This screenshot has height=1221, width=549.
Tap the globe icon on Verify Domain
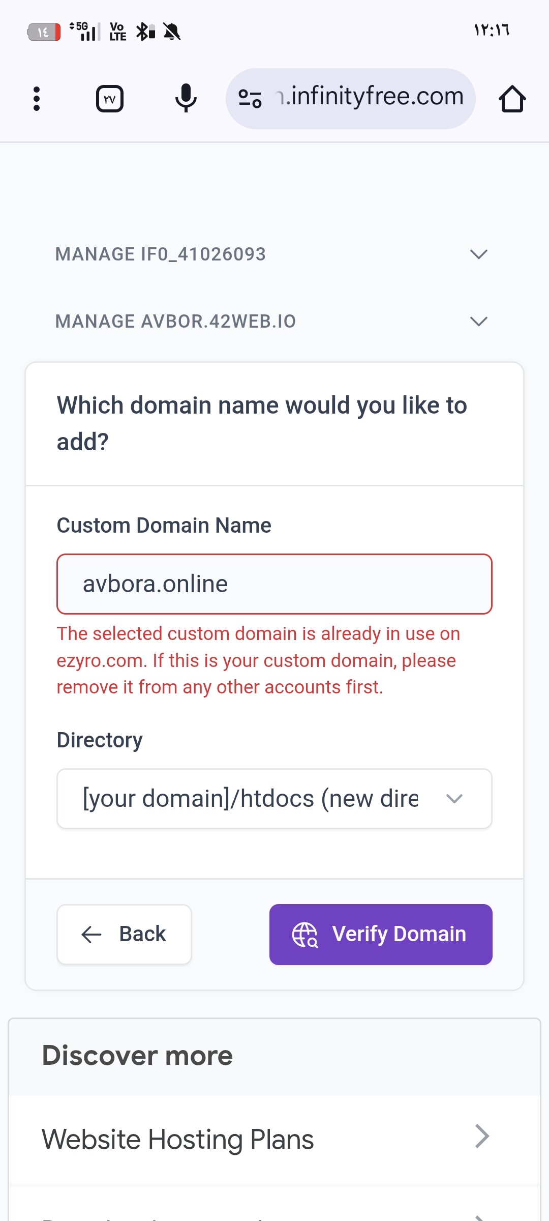pos(305,935)
